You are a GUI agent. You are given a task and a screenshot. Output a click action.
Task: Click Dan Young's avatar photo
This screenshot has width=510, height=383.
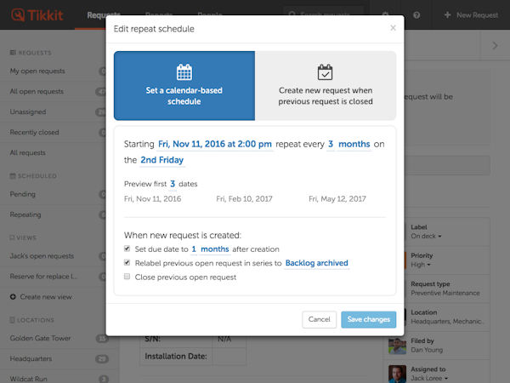point(397,344)
